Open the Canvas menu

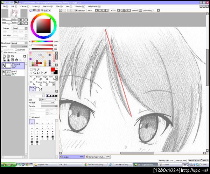[x=25, y=6]
